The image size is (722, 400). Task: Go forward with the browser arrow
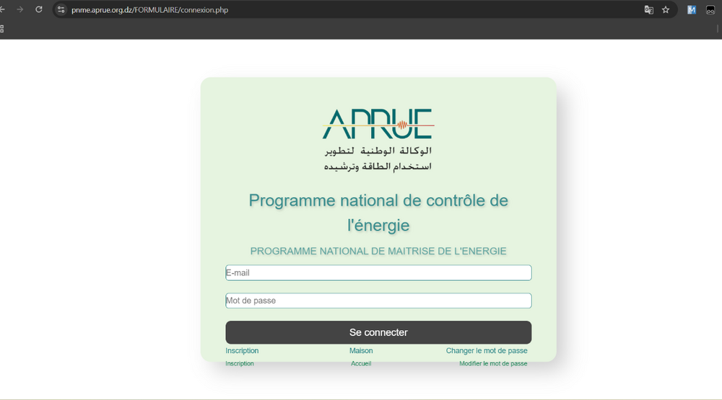click(x=19, y=9)
